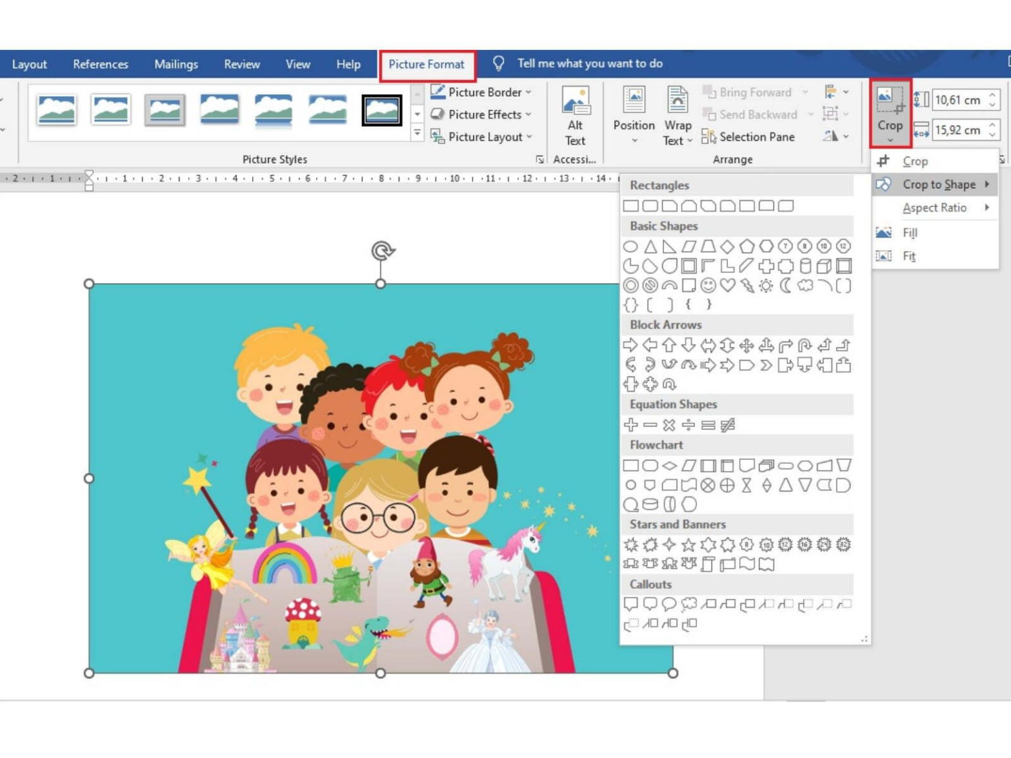The width and height of the screenshot is (1011, 758).
Task: Open the Review tab
Action: [242, 64]
